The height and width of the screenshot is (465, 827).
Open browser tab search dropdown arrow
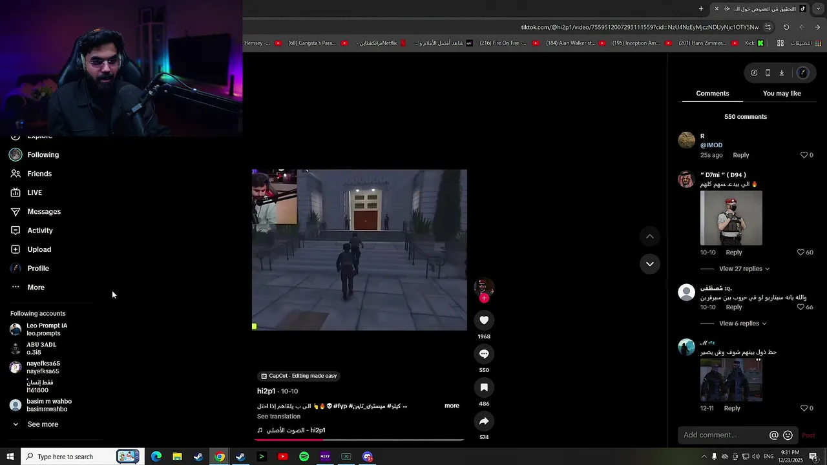(x=818, y=8)
